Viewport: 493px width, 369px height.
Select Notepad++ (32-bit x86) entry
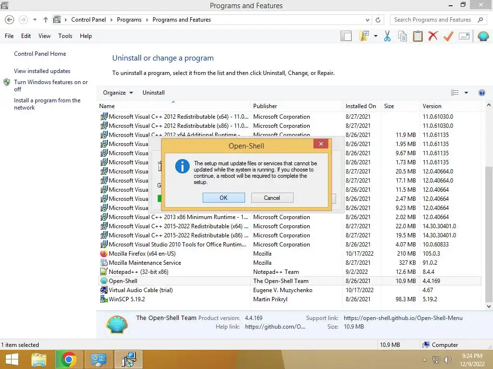click(289, 272)
